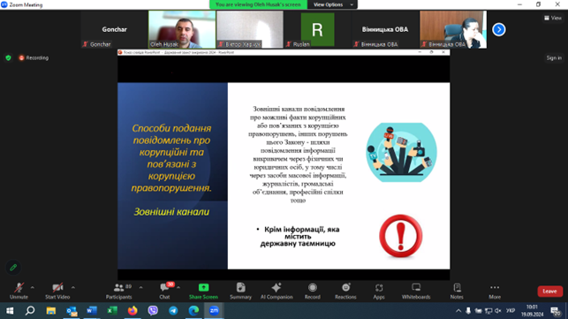Viewport: 568px width, 319px height.
Task: Open the Participants panel
Action: [x=119, y=291]
